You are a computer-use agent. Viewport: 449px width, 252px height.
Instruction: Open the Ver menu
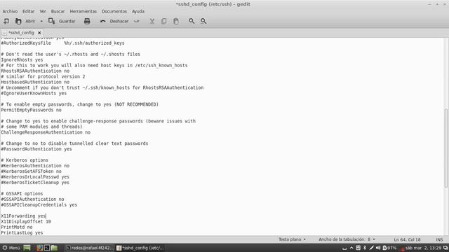(43, 11)
